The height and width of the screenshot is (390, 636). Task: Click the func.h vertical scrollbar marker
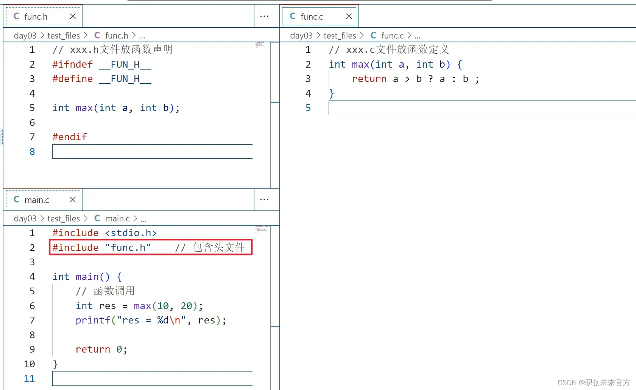275,102
